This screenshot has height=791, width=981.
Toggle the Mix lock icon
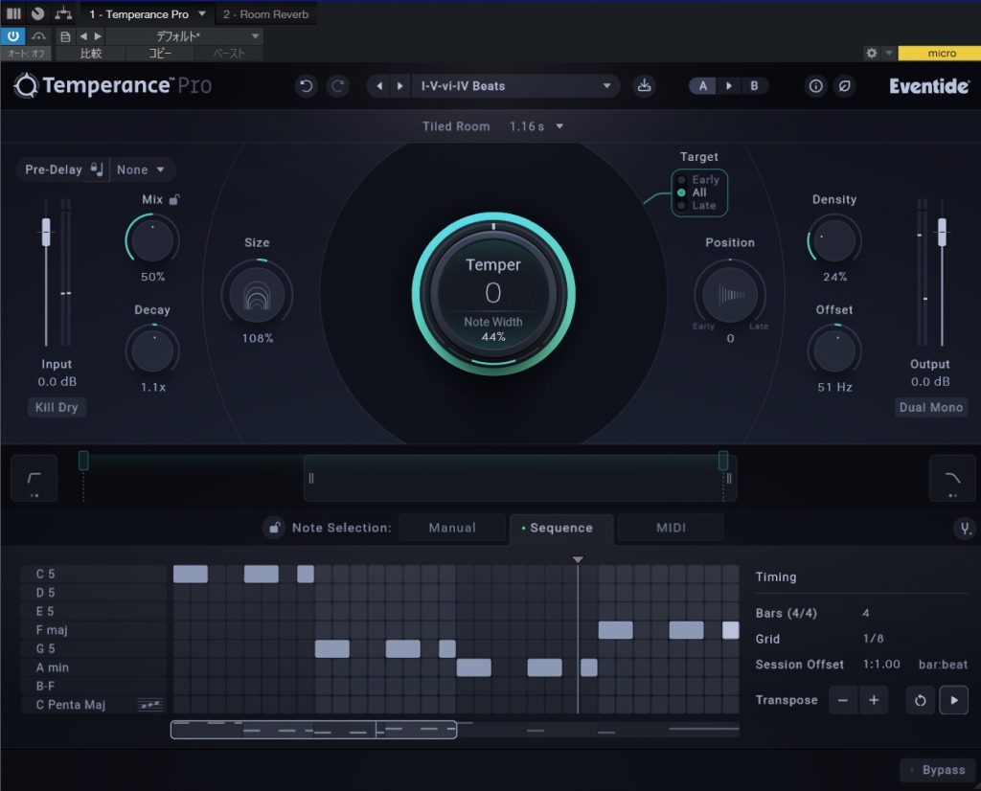[x=174, y=200]
